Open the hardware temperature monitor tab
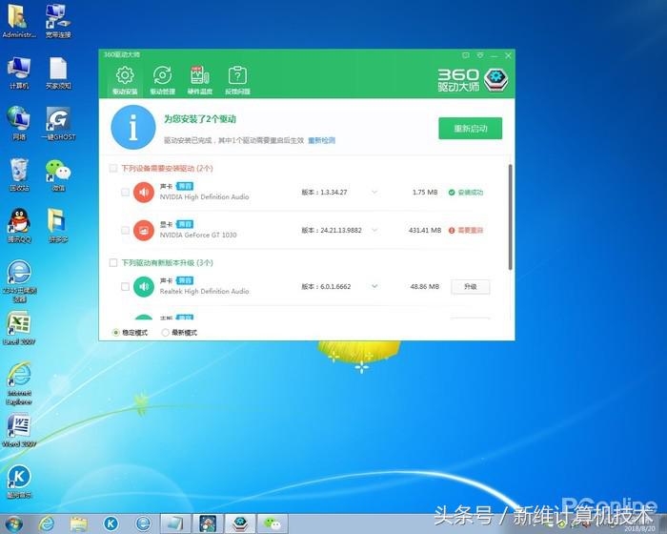Viewport: 667px width, 534px height. (x=199, y=80)
